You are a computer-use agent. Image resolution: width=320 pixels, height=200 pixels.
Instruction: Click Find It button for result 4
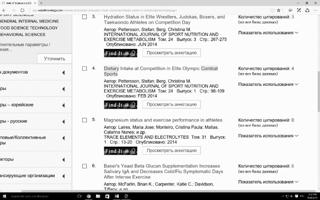click(x=120, y=105)
